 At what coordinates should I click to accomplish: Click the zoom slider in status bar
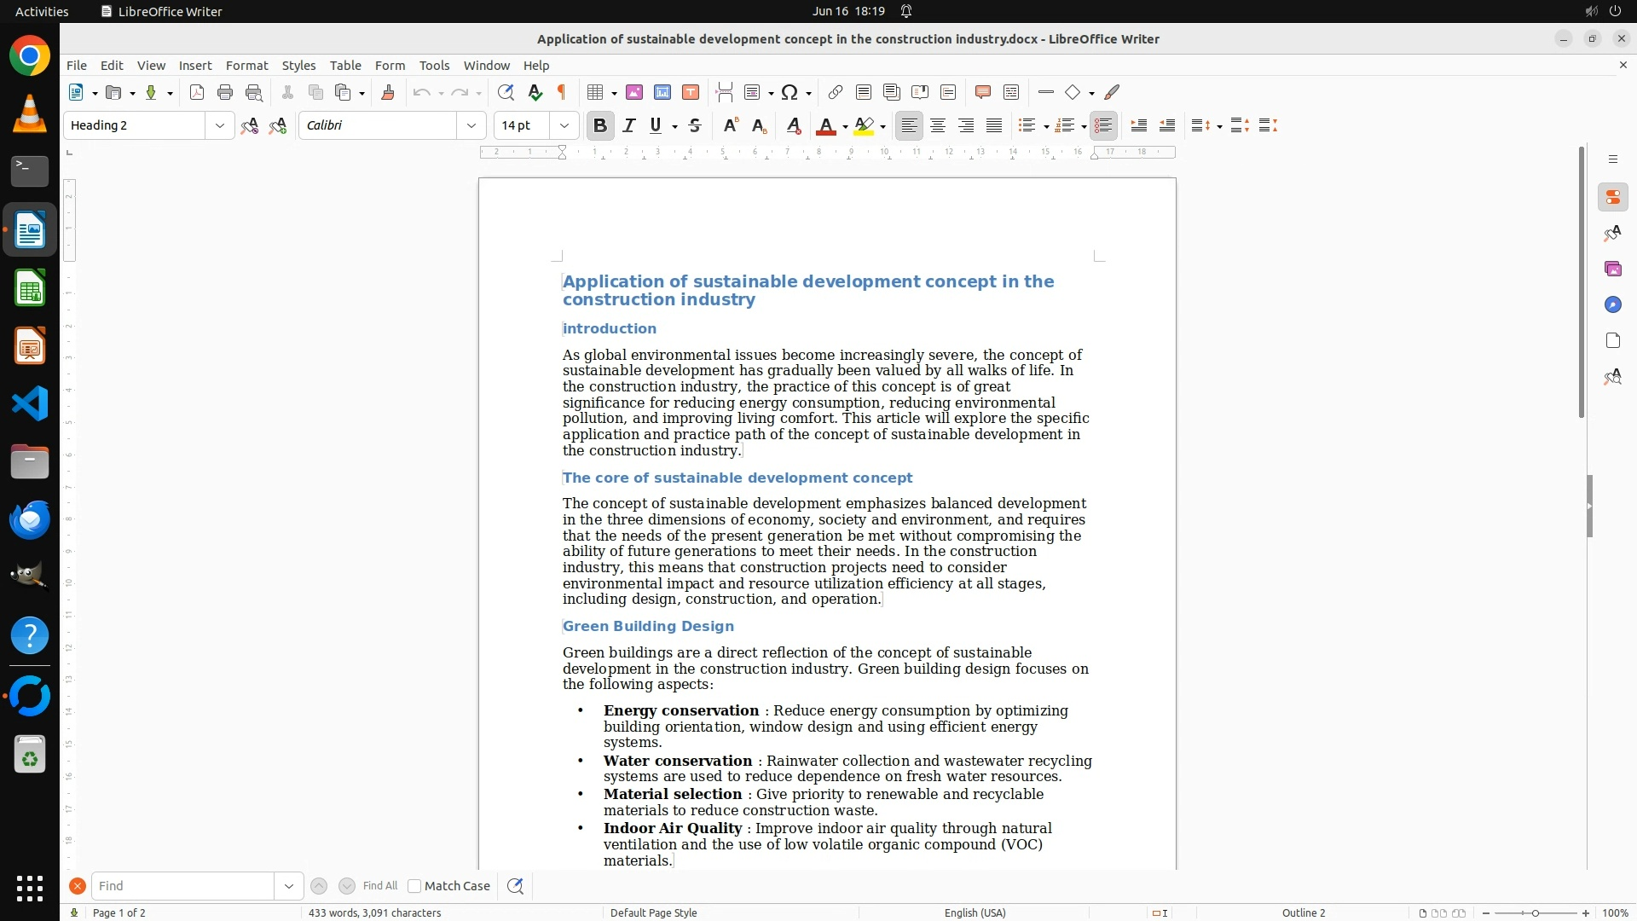coord(1536,912)
